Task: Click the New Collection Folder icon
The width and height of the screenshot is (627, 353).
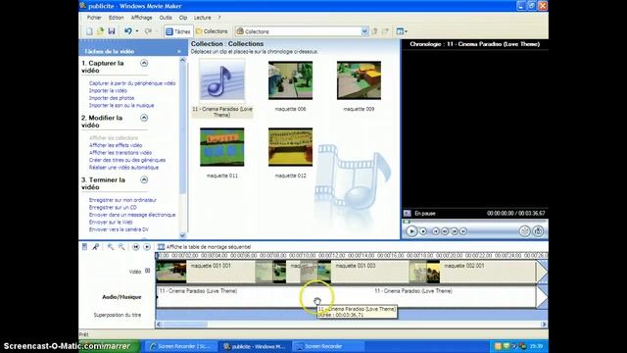Action: [x=385, y=31]
